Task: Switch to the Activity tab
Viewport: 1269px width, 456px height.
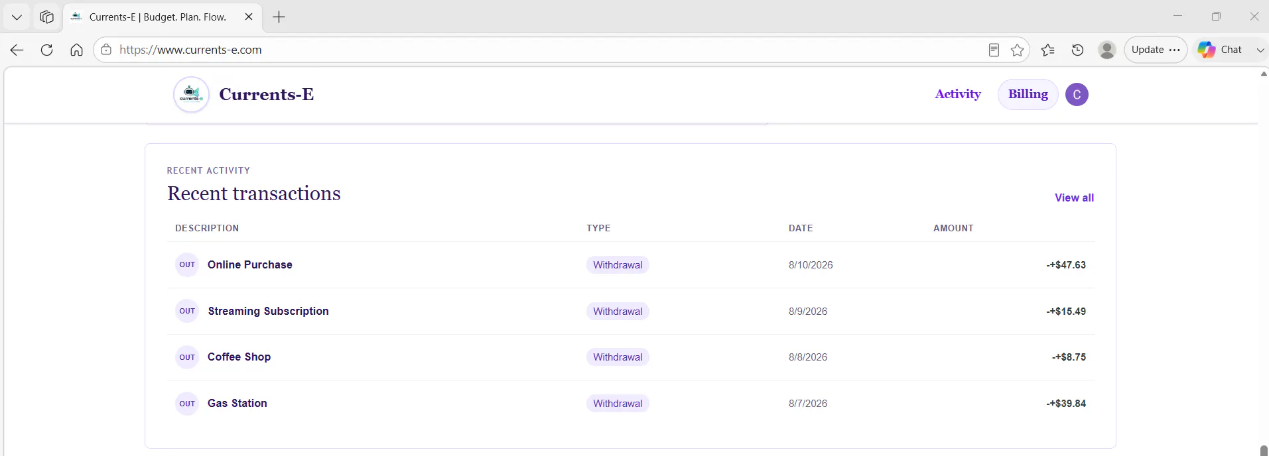Action: coord(958,94)
